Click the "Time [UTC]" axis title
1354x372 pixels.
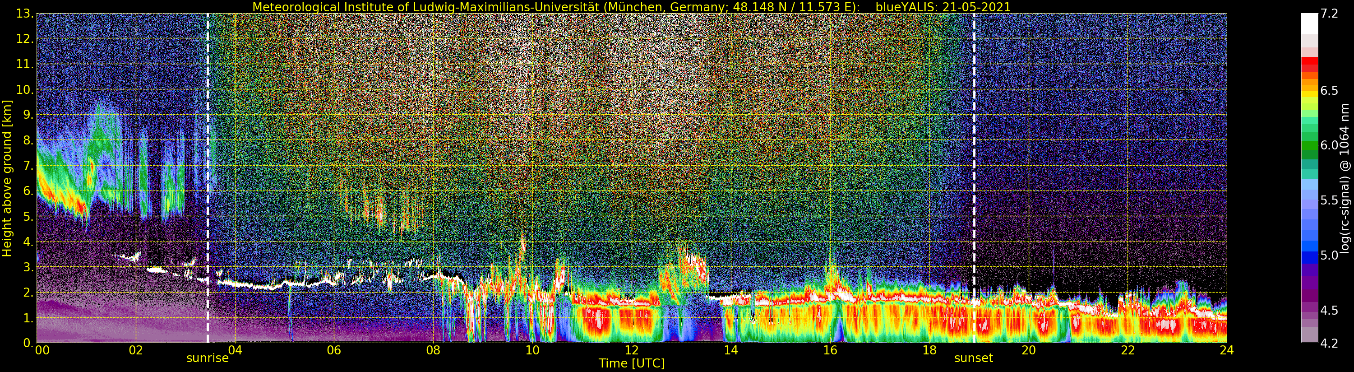(632, 363)
